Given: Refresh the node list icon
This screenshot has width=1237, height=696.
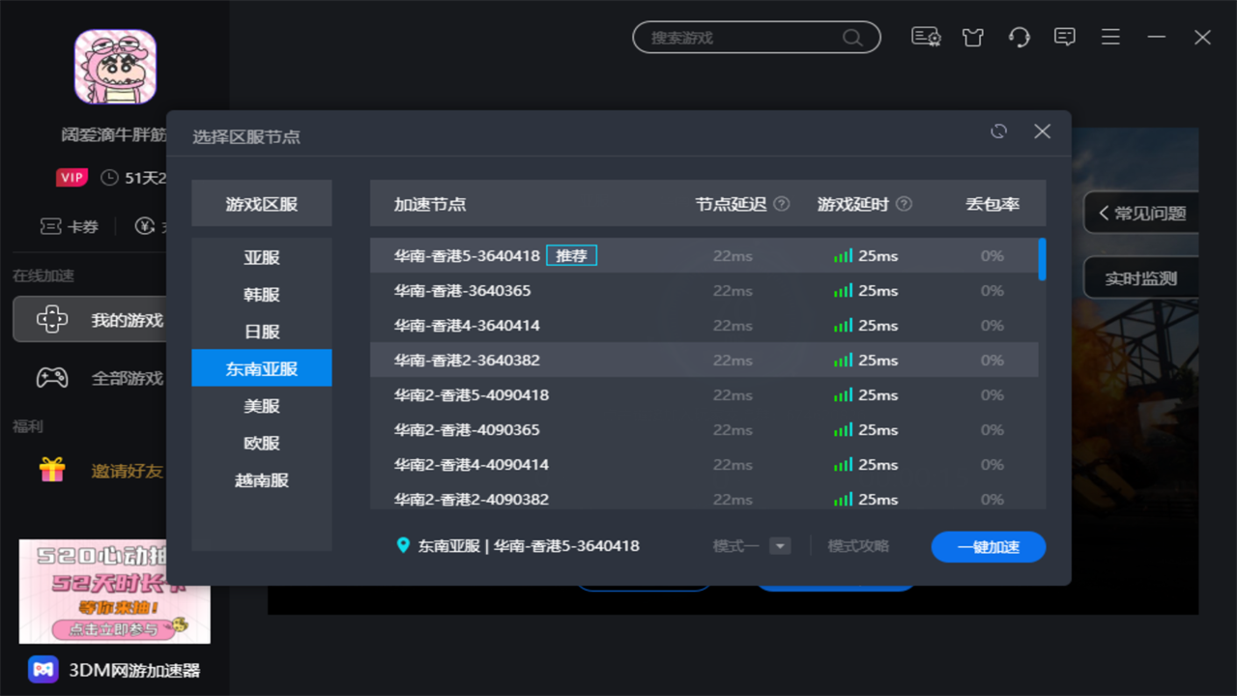Looking at the screenshot, I should [999, 130].
